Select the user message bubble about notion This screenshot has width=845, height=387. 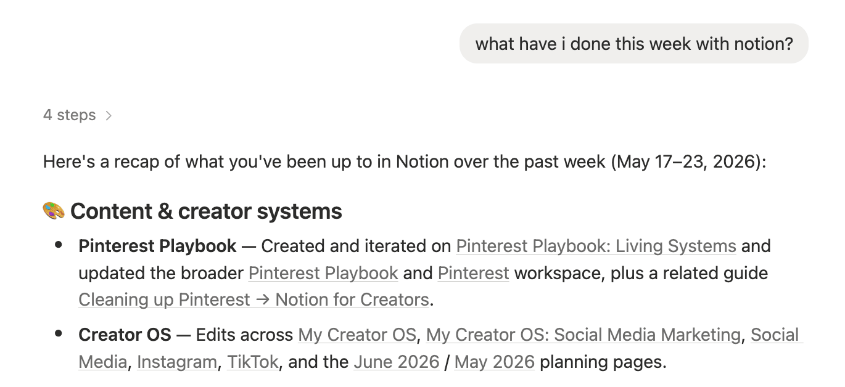click(634, 44)
